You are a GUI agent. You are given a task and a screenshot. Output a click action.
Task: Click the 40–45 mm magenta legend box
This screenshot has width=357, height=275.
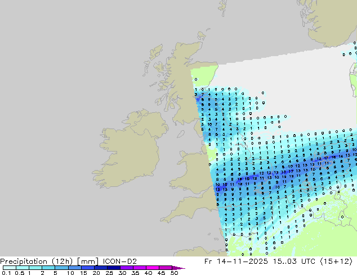[153, 268]
